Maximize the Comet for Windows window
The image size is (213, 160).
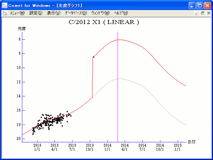point(200,6)
